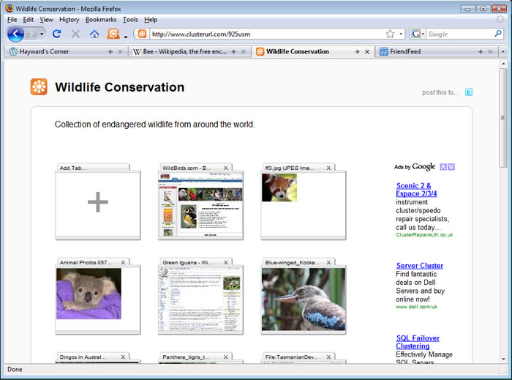The width and height of the screenshot is (512, 380).
Task: Click the orange cluster toolbar icon
Action: (113, 34)
